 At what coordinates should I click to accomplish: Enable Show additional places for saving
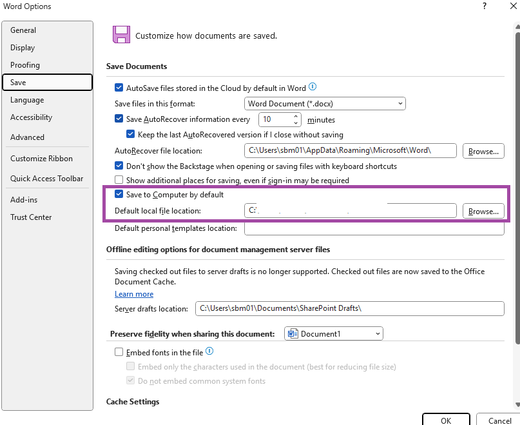(119, 180)
